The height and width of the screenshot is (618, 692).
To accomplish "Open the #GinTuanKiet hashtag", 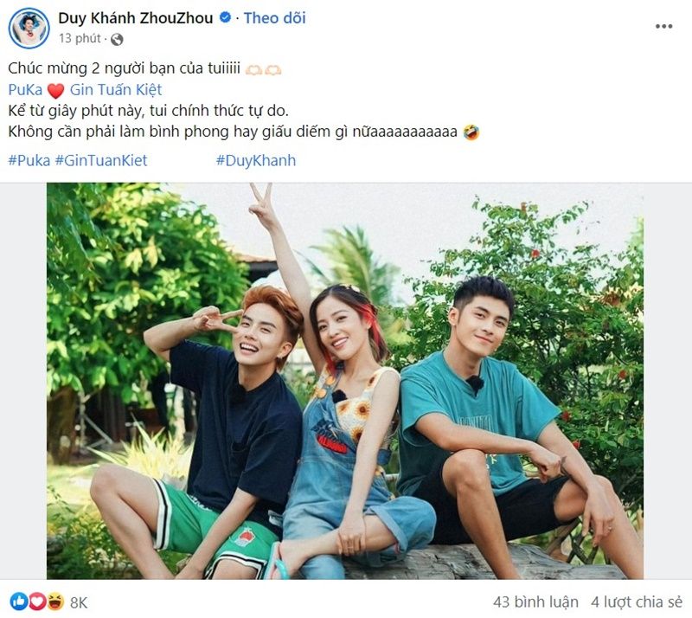I will (101, 160).
